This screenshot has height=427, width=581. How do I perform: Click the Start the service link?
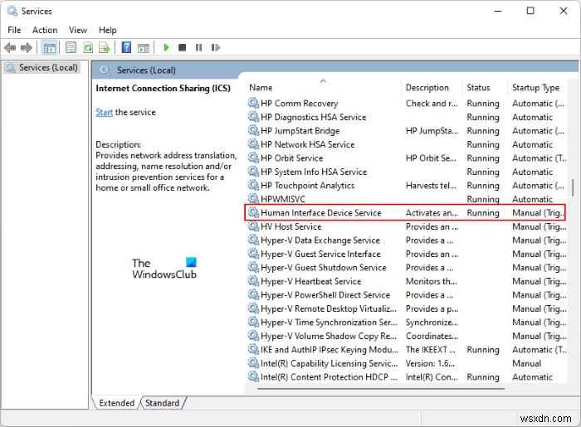104,112
